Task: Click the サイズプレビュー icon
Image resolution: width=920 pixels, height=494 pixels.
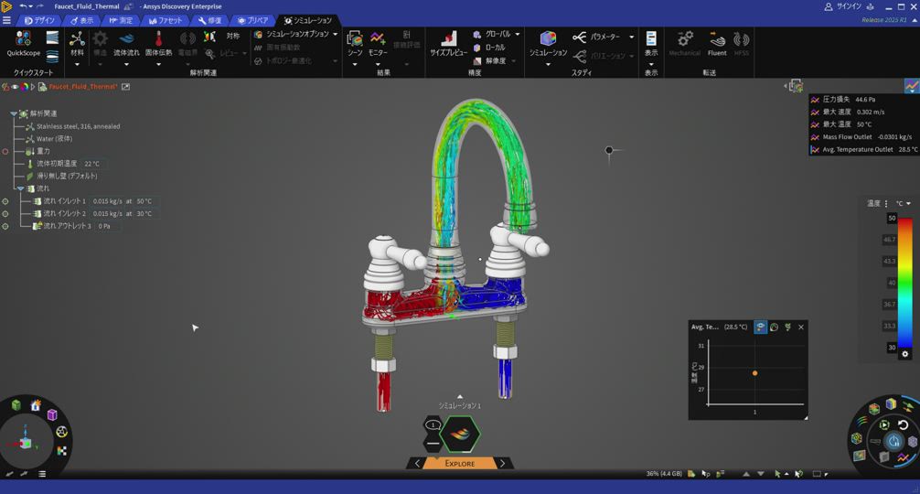Action: 448,40
